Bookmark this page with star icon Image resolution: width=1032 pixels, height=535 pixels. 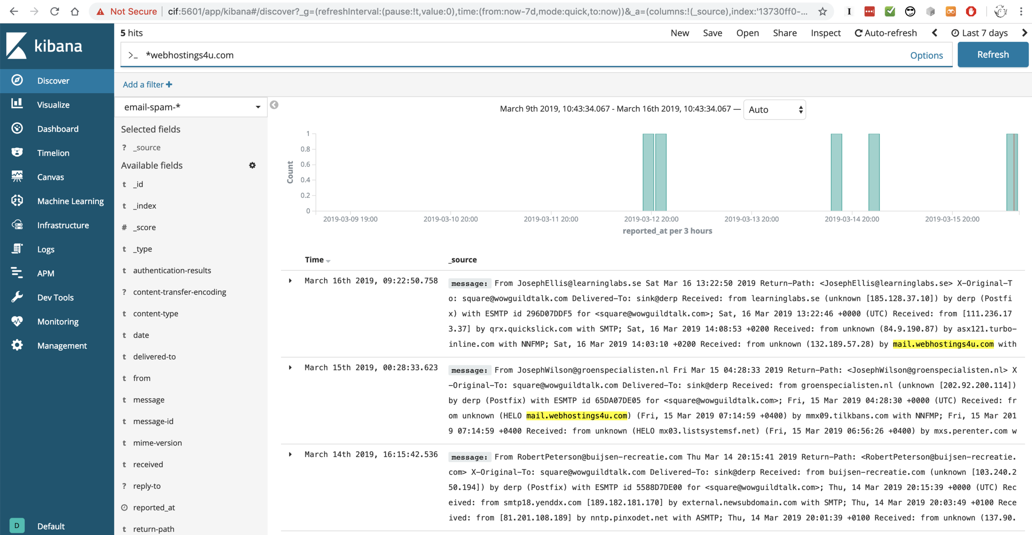(822, 12)
